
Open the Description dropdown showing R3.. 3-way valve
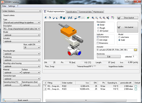coord(22,29)
